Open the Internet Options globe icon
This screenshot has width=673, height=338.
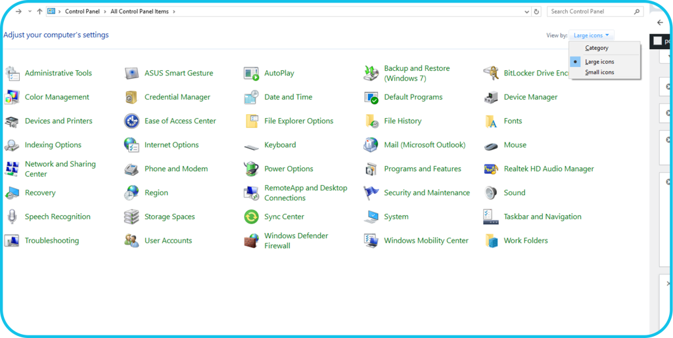tap(131, 145)
